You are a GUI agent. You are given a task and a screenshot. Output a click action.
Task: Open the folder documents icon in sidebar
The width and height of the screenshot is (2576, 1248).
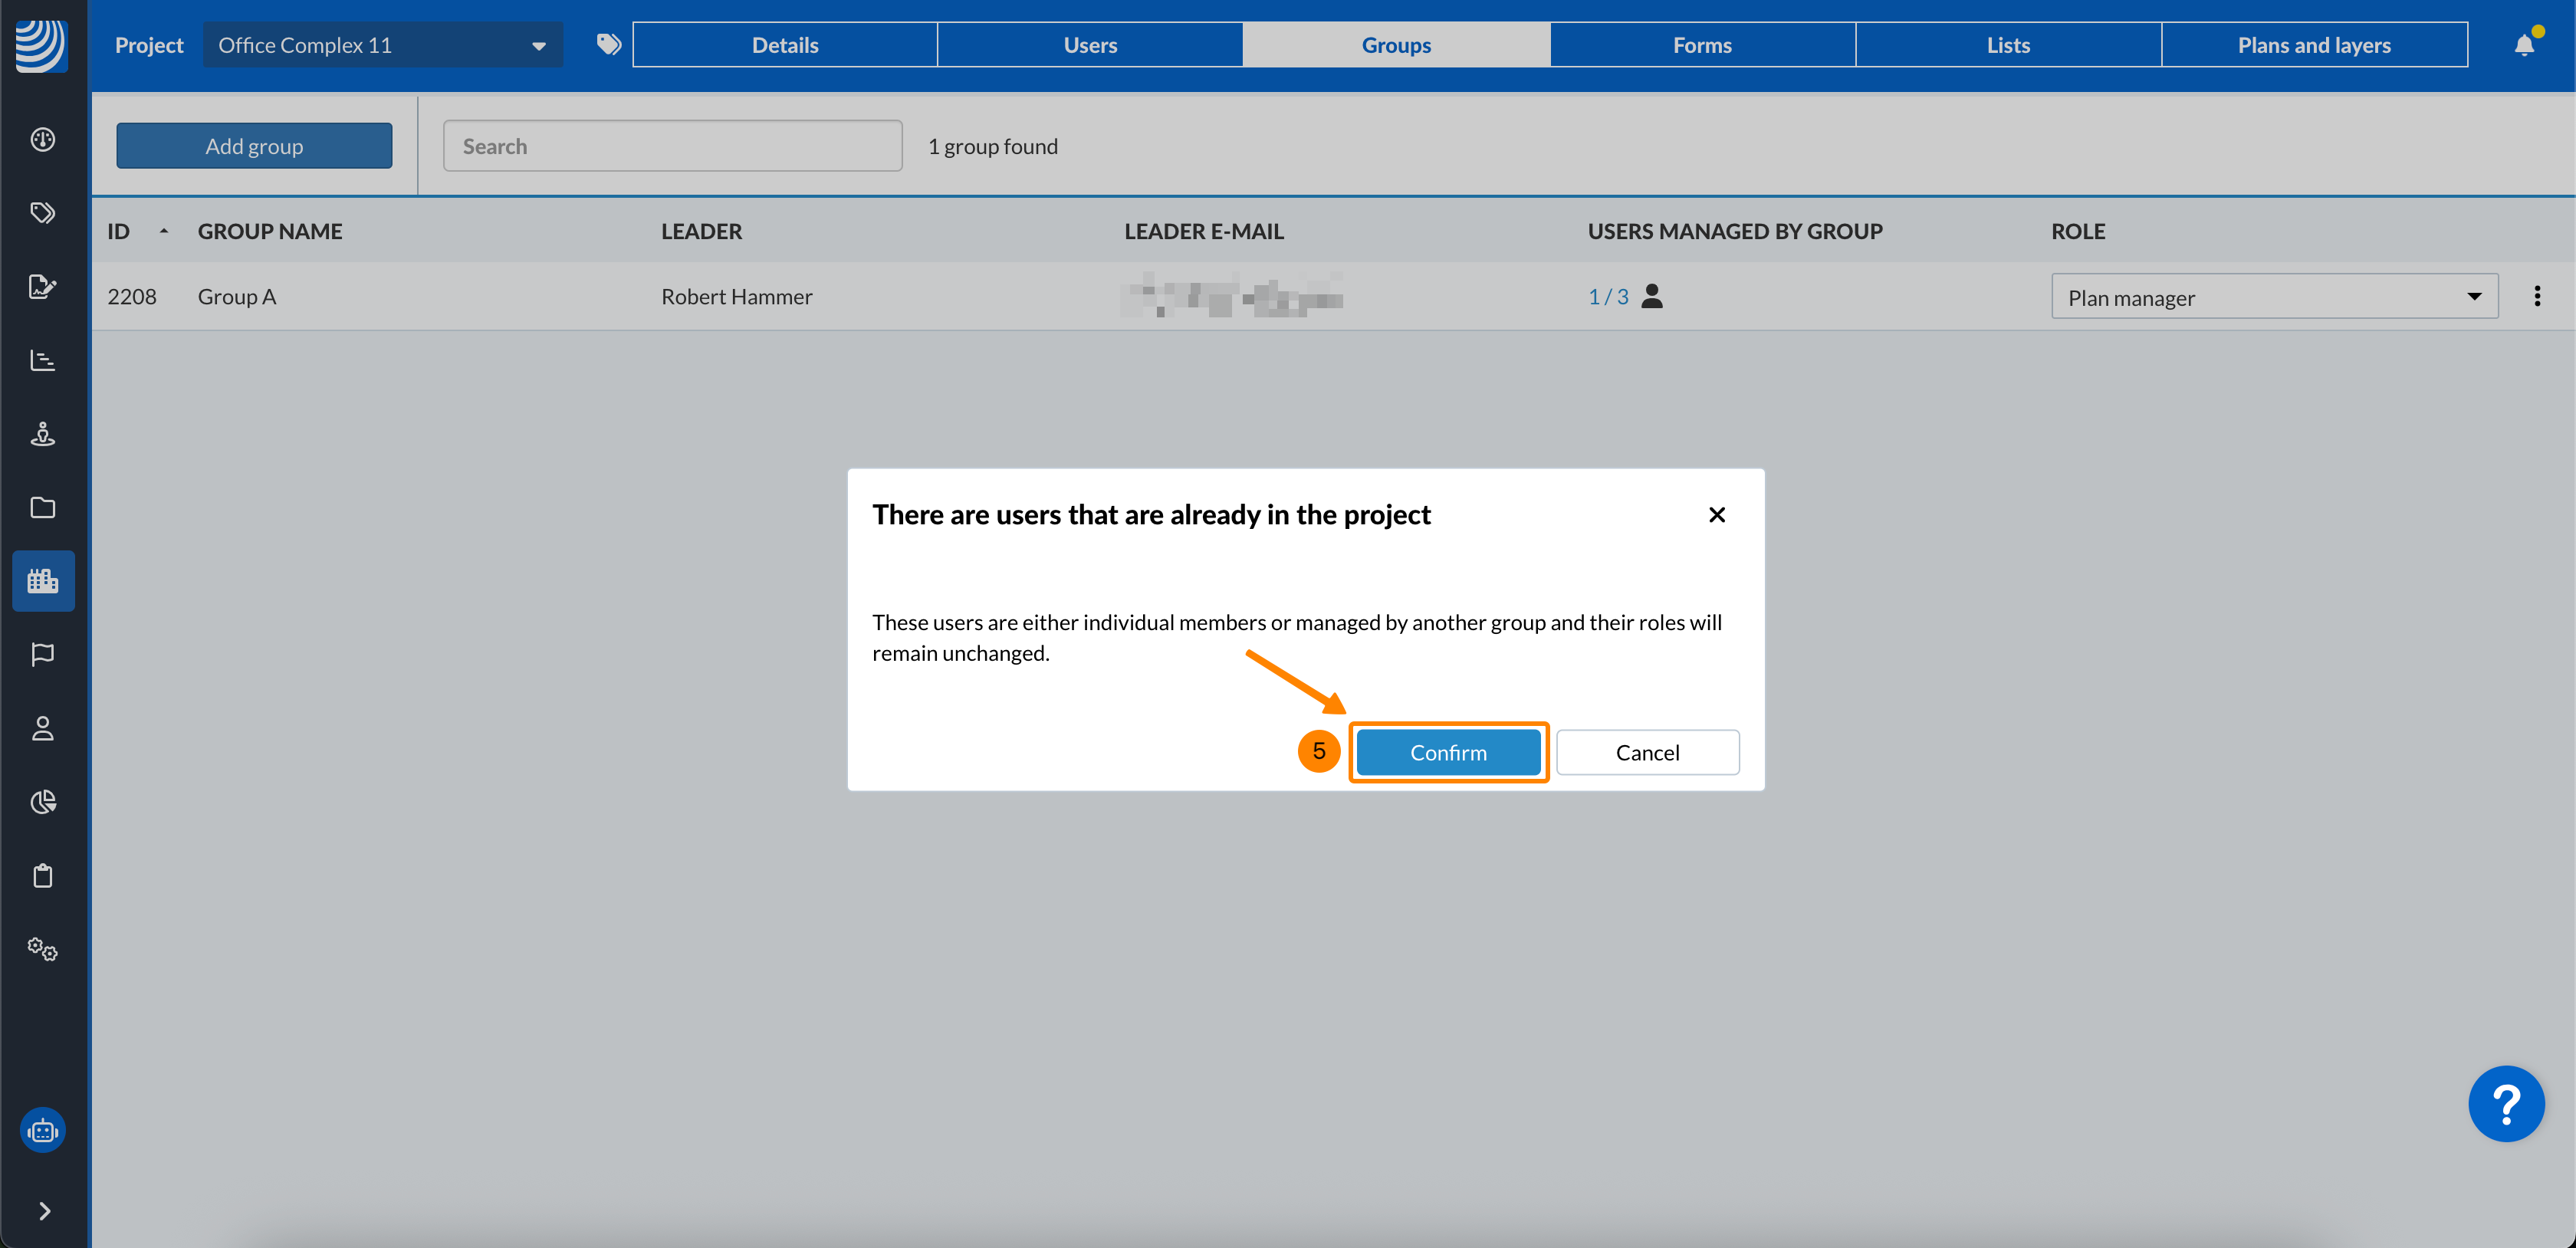click(43, 508)
